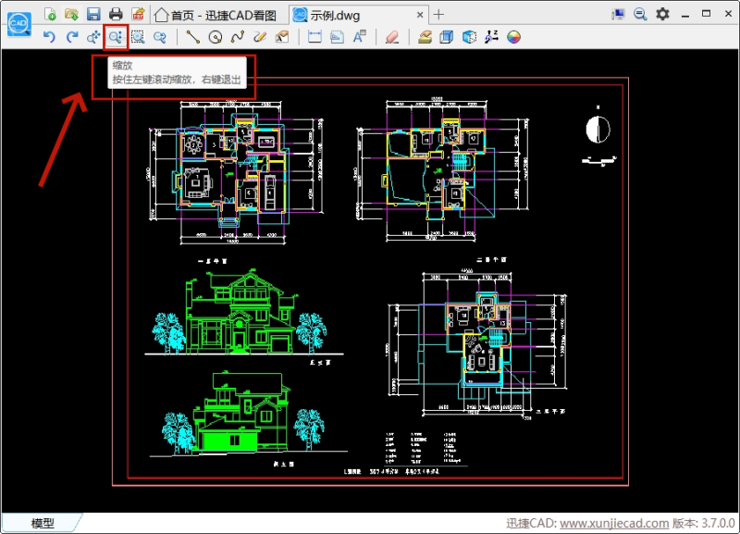The image size is (740, 534).
Task: Select the freehand pencil tool
Action: pos(260,37)
